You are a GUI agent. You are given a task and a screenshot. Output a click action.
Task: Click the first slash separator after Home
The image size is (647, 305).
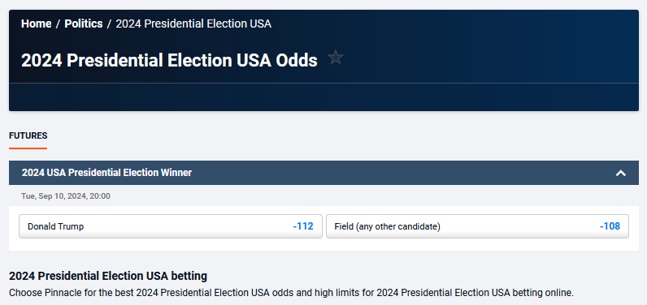58,24
